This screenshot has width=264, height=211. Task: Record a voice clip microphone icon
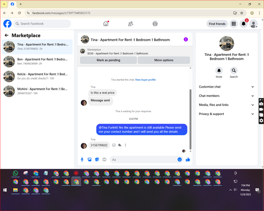(x=82, y=159)
